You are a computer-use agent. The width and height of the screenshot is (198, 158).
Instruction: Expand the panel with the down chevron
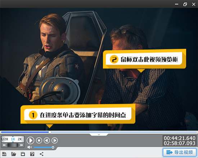(99, 135)
